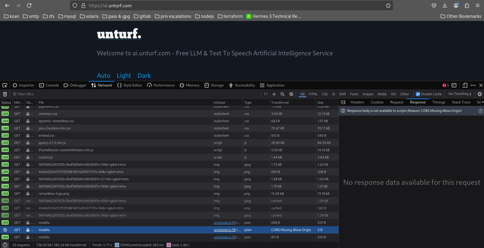Open Network settings gear icon
484x248 pixels.
point(480,94)
